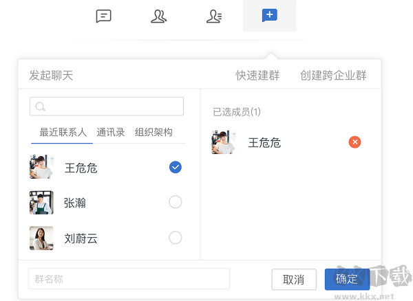Click the search magnifier icon

click(x=41, y=107)
